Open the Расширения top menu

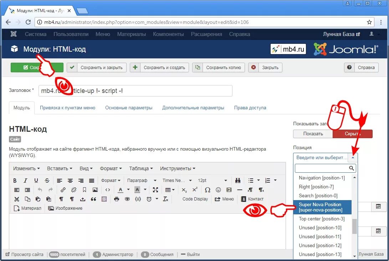tap(206, 34)
